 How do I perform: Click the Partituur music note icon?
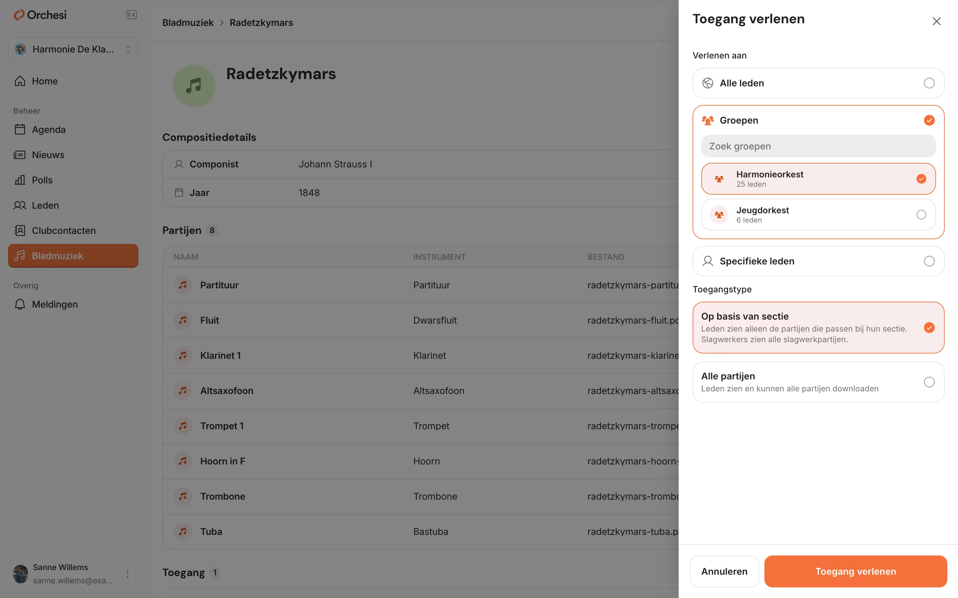tap(183, 285)
